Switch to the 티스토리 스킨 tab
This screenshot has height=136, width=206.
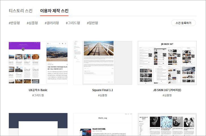pyautogui.click(x=20, y=11)
